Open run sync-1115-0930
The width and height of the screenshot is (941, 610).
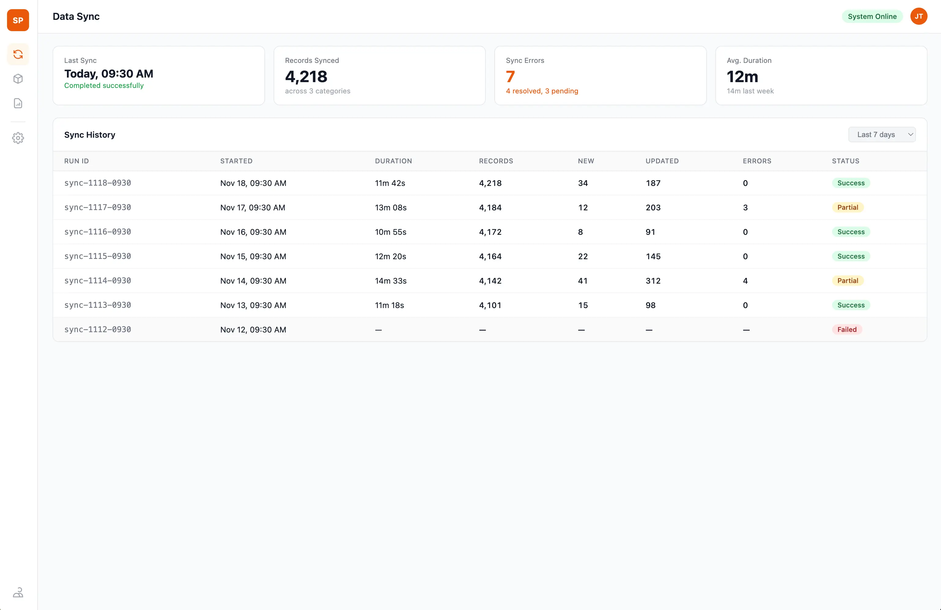pyautogui.click(x=97, y=256)
